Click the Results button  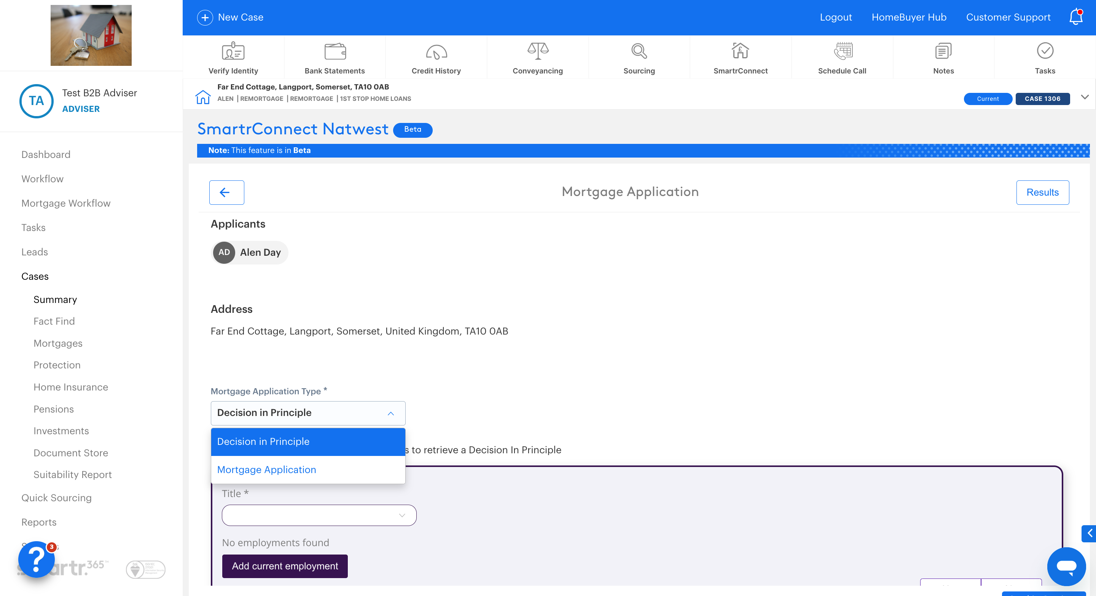coord(1042,192)
